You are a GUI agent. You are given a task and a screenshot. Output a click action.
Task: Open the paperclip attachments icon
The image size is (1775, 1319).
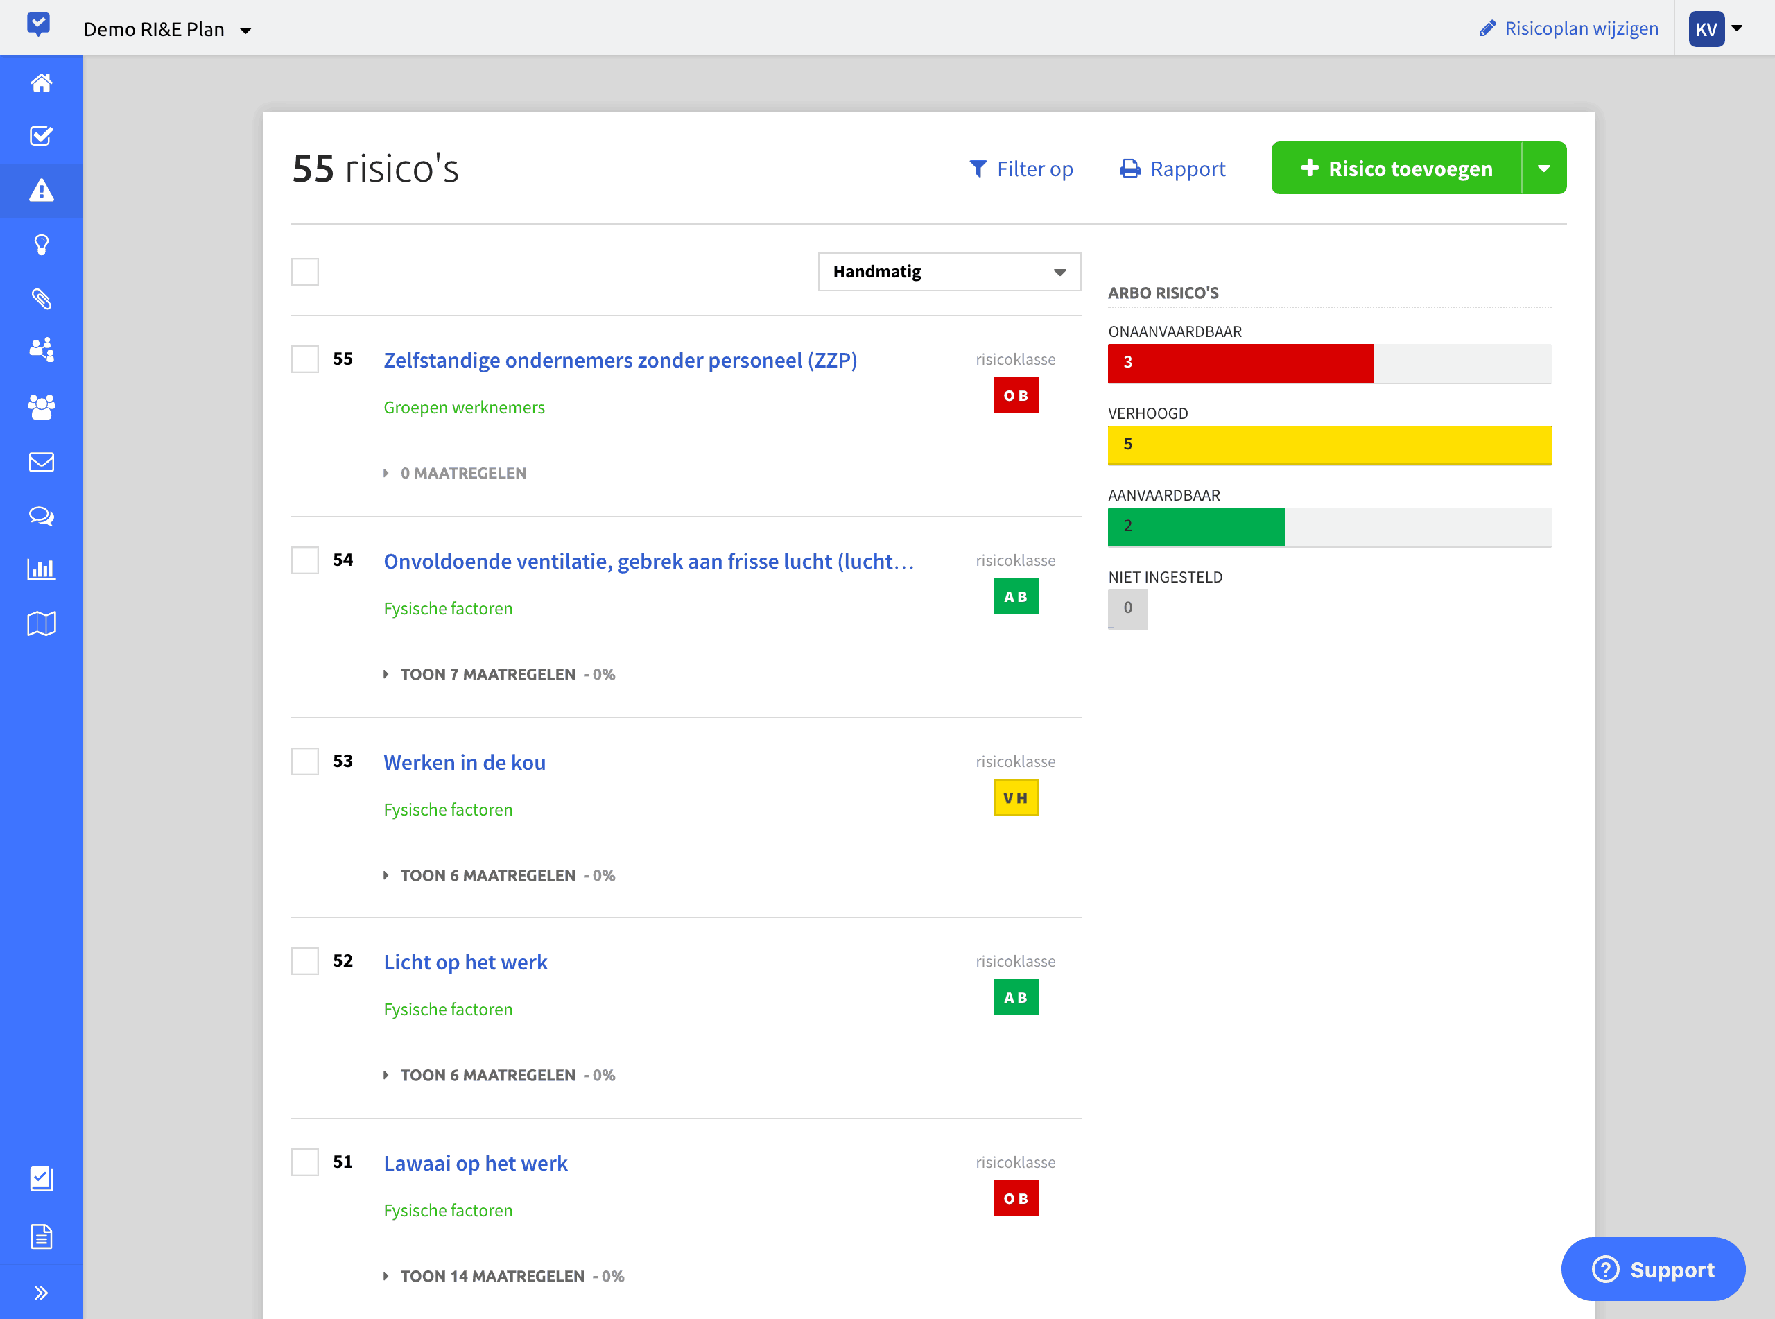click(x=41, y=299)
